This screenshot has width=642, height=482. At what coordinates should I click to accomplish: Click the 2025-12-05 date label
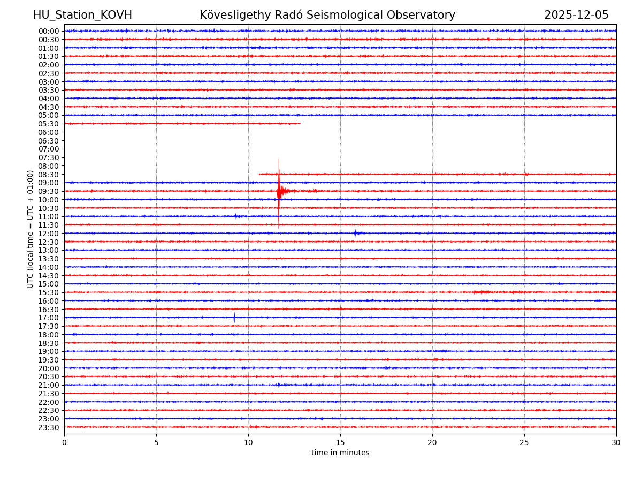576,15
